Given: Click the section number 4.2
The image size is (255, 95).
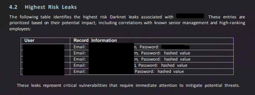Looking at the screenshot, I should 13,7.
